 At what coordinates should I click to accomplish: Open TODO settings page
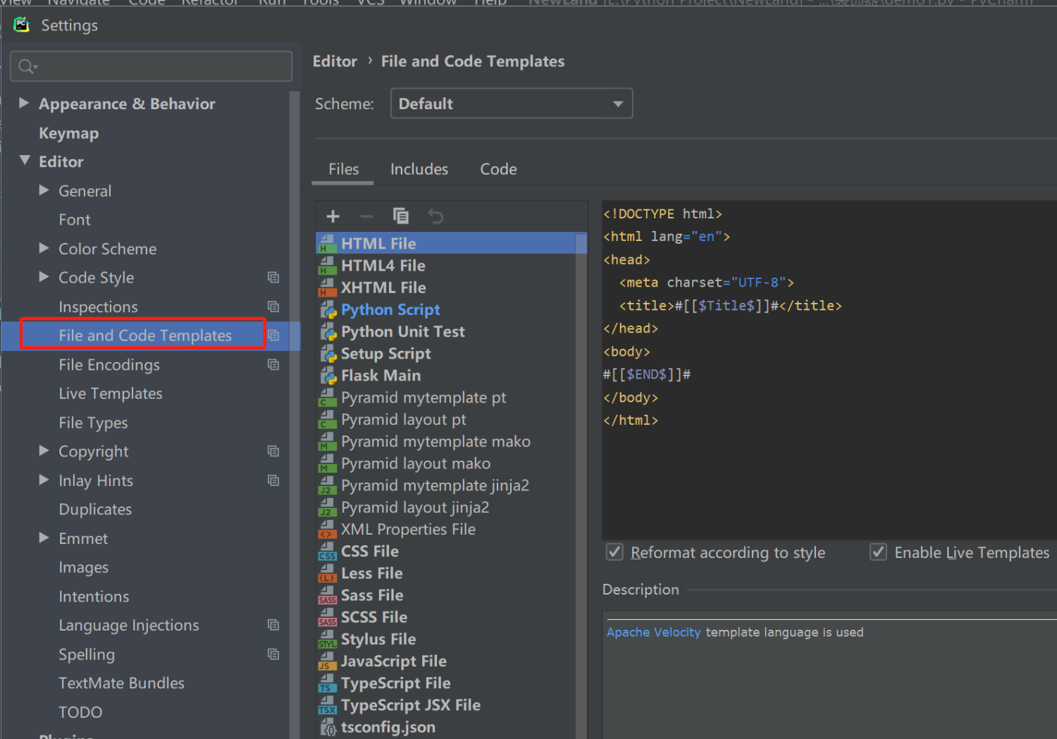click(x=80, y=712)
